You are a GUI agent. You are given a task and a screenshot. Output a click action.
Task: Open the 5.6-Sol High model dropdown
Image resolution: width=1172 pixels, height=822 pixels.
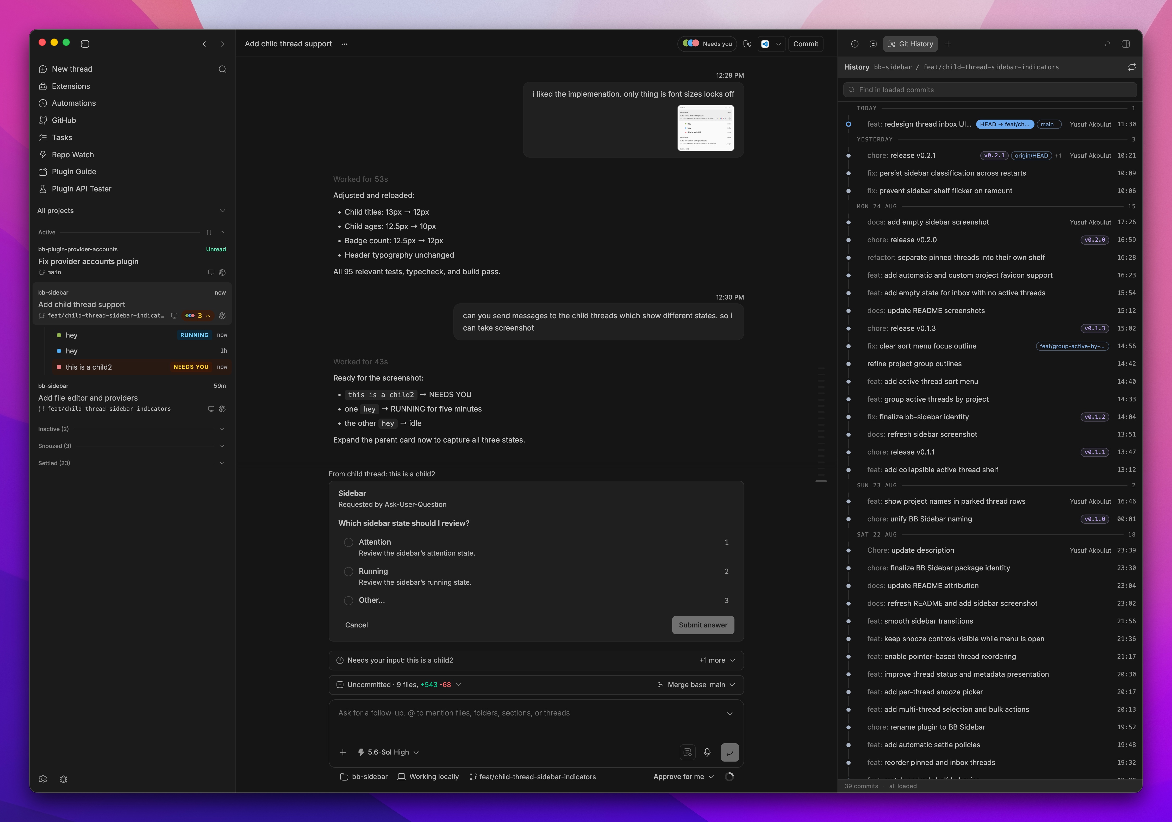coord(389,752)
